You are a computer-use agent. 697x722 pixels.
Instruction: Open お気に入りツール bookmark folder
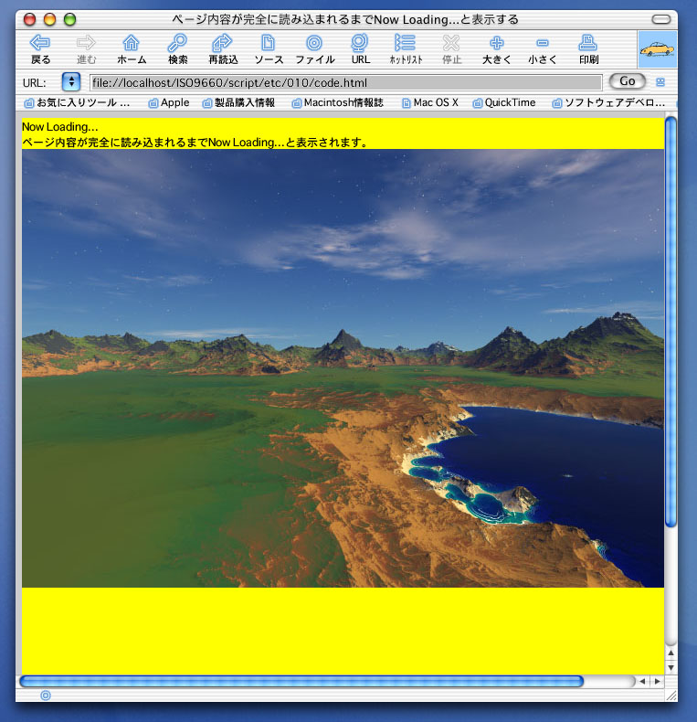coord(77,102)
